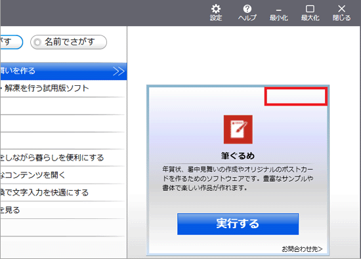Image resolution: width=361 pixels, height=259 pixels.
Task: Choose コンテンツを開く list row
Action: pos(63,175)
